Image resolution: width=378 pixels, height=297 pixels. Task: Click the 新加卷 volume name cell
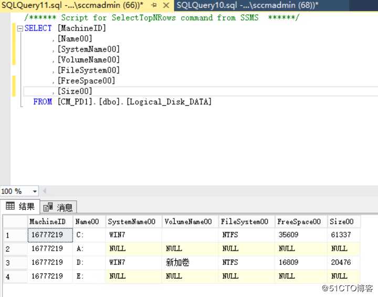pos(191,263)
